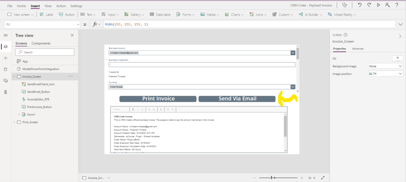Open the Image position dropdown
The width and height of the screenshot is (406, 182).
pyautogui.click(x=385, y=73)
